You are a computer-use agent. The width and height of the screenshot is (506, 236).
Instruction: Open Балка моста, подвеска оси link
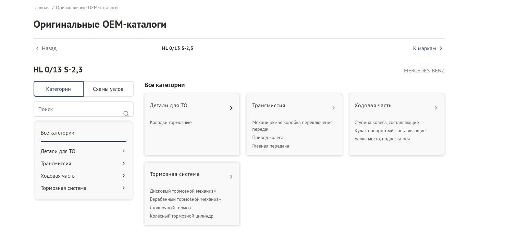pyautogui.click(x=382, y=139)
